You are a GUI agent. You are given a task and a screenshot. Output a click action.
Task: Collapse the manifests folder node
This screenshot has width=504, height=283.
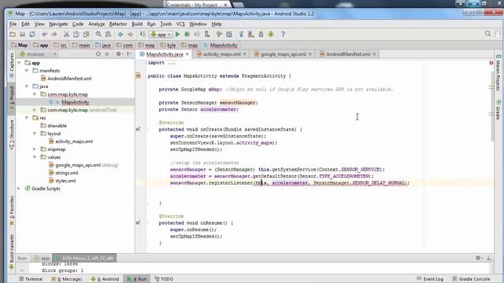[27, 71]
